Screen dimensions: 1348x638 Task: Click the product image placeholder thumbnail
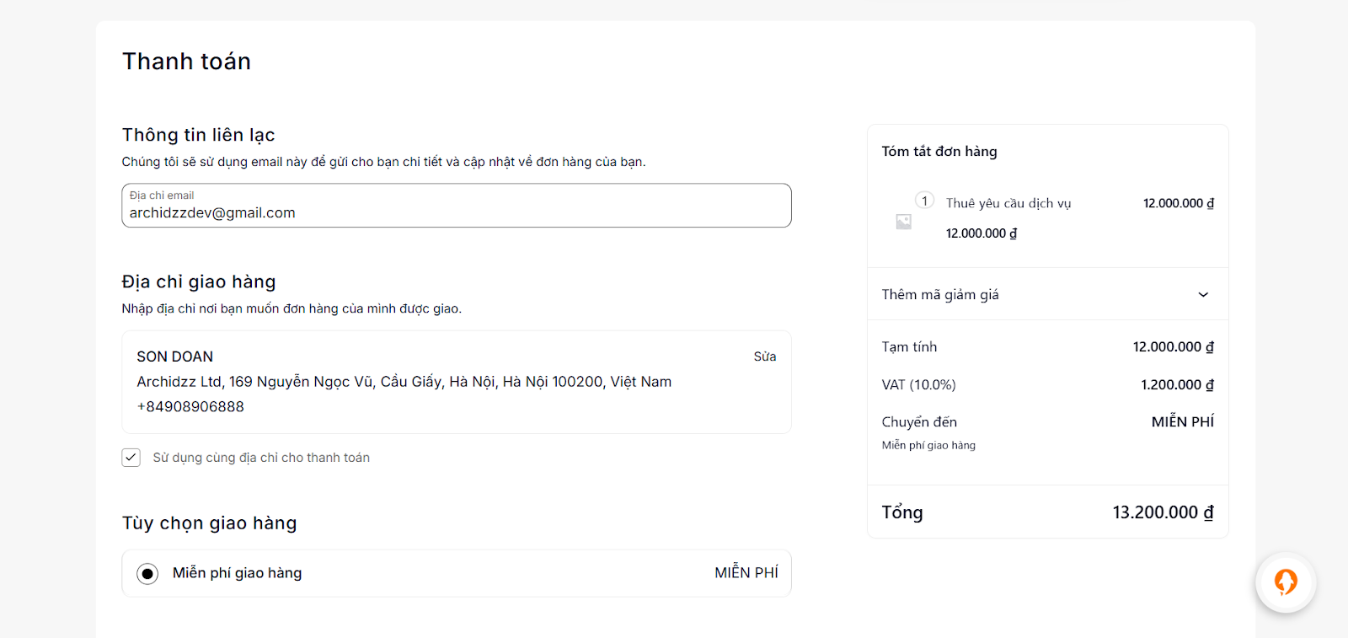click(x=903, y=222)
